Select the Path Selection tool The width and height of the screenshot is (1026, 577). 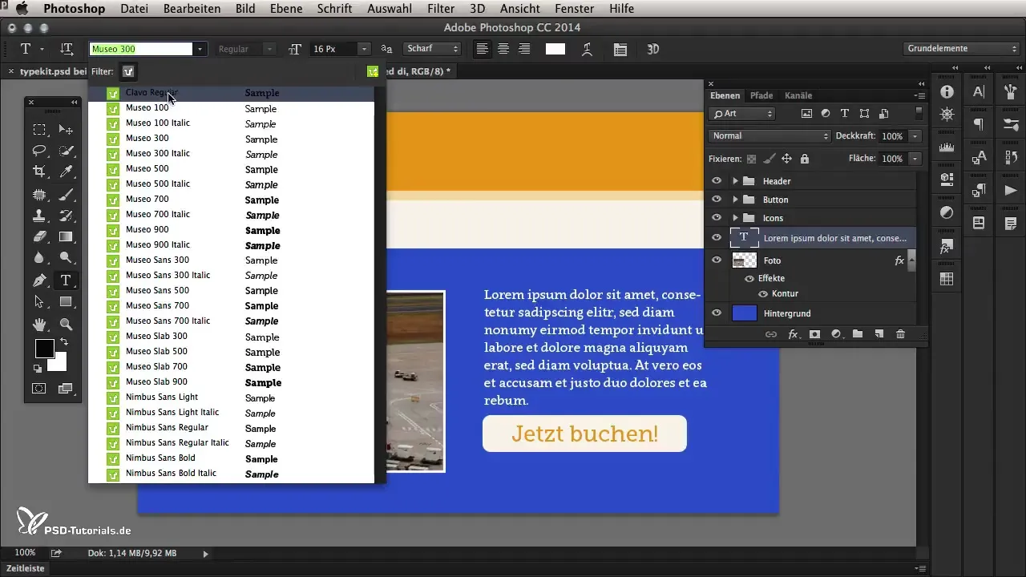point(38,301)
